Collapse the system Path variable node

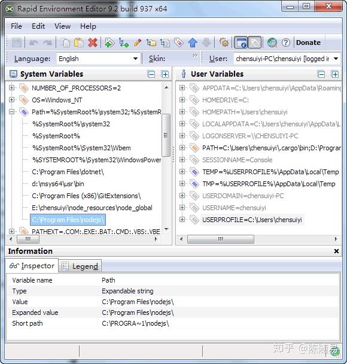coord(11,112)
